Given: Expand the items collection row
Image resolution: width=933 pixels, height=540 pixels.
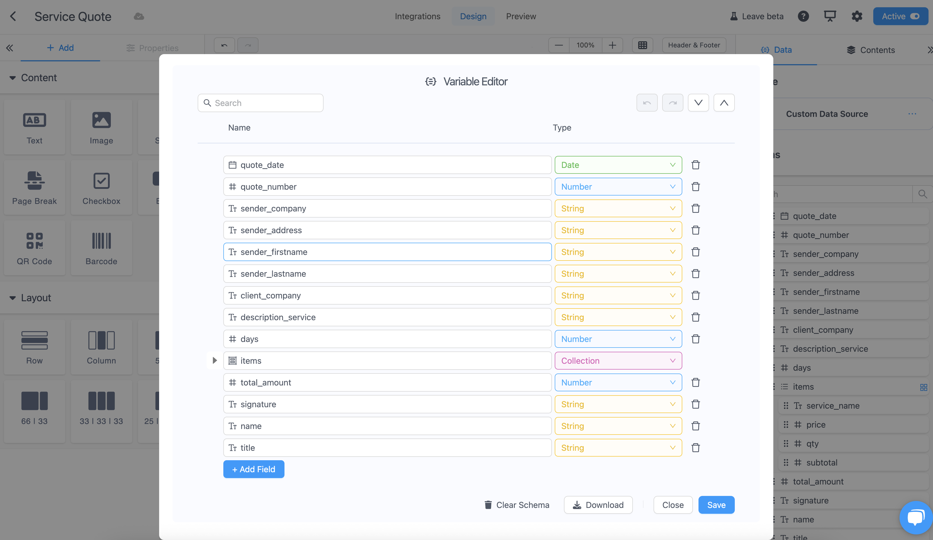Looking at the screenshot, I should point(214,361).
